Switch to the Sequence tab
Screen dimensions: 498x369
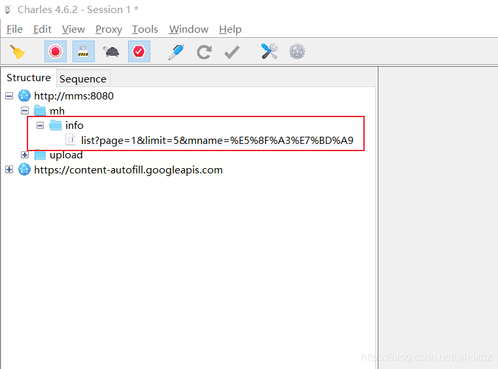[x=83, y=79]
